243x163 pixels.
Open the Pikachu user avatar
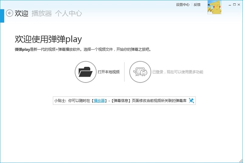[x=214, y=7]
